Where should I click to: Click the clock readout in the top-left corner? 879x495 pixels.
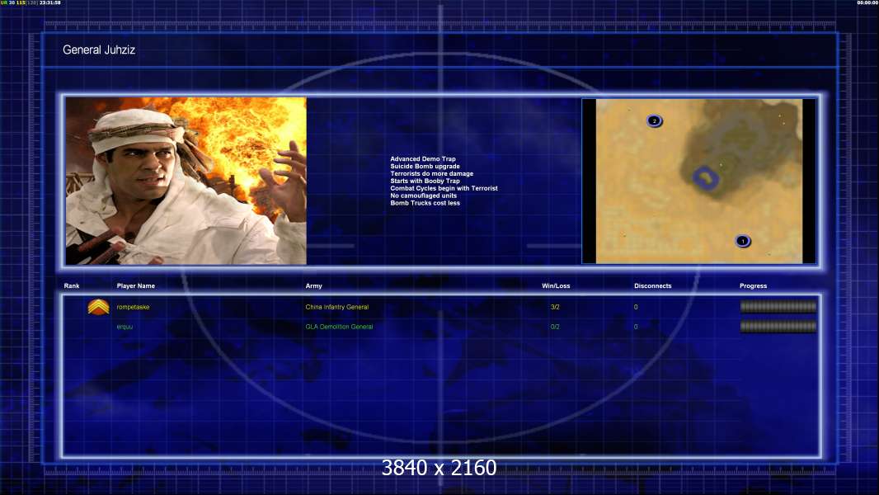pyautogui.click(x=50, y=2)
